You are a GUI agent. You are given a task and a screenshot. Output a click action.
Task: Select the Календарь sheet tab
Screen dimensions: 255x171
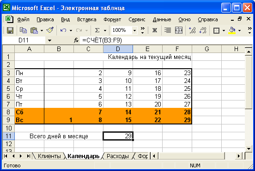(x=83, y=156)
